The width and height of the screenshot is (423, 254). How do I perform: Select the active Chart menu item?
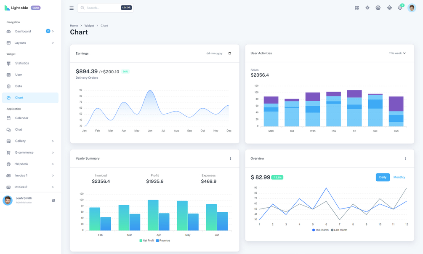point(30,98)
